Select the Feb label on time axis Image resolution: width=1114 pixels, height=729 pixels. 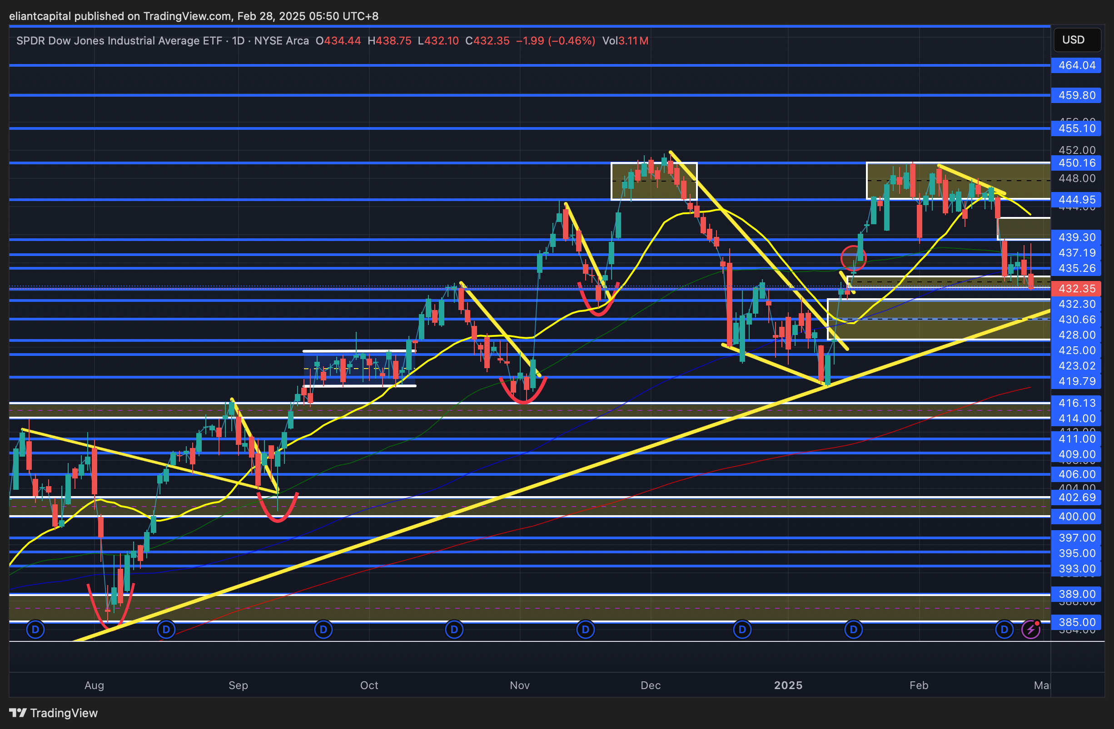point(919,685)
